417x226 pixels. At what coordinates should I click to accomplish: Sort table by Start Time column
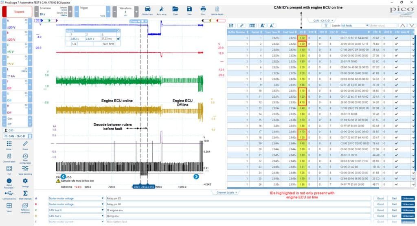pos(272,32)
